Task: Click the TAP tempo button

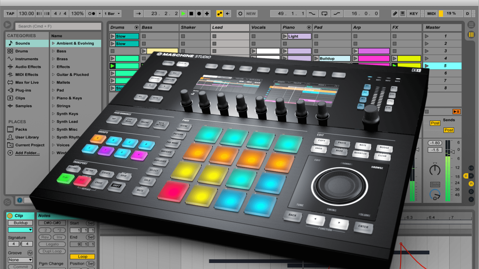Action: point(10,13)
